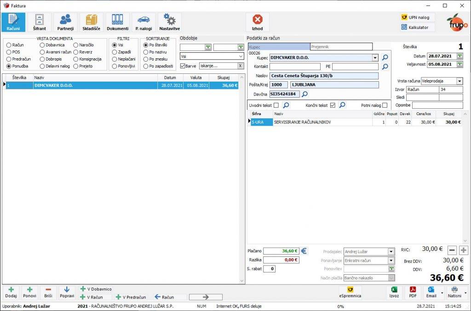
Task: Switch to the Prejemnik tab
Action: pos(341,47)
